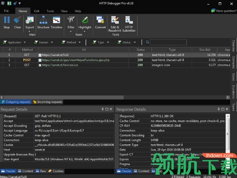The image size is (237, 178).
Task: Click the search magnifier icon
Action: (147, 42)
